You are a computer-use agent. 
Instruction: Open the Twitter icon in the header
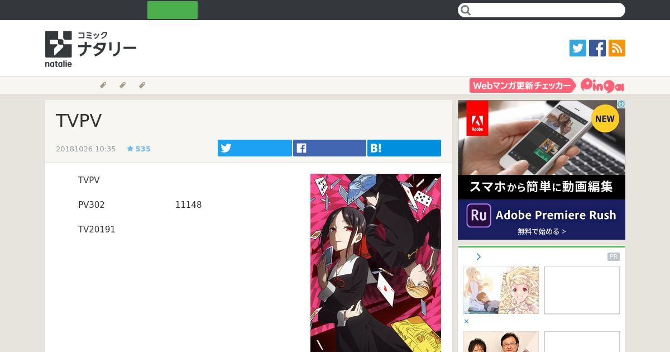[578, 48]
